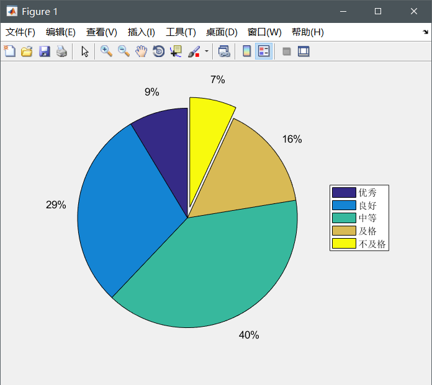Click the Link Plot icon
432x385 pixels.
(224, 51)
